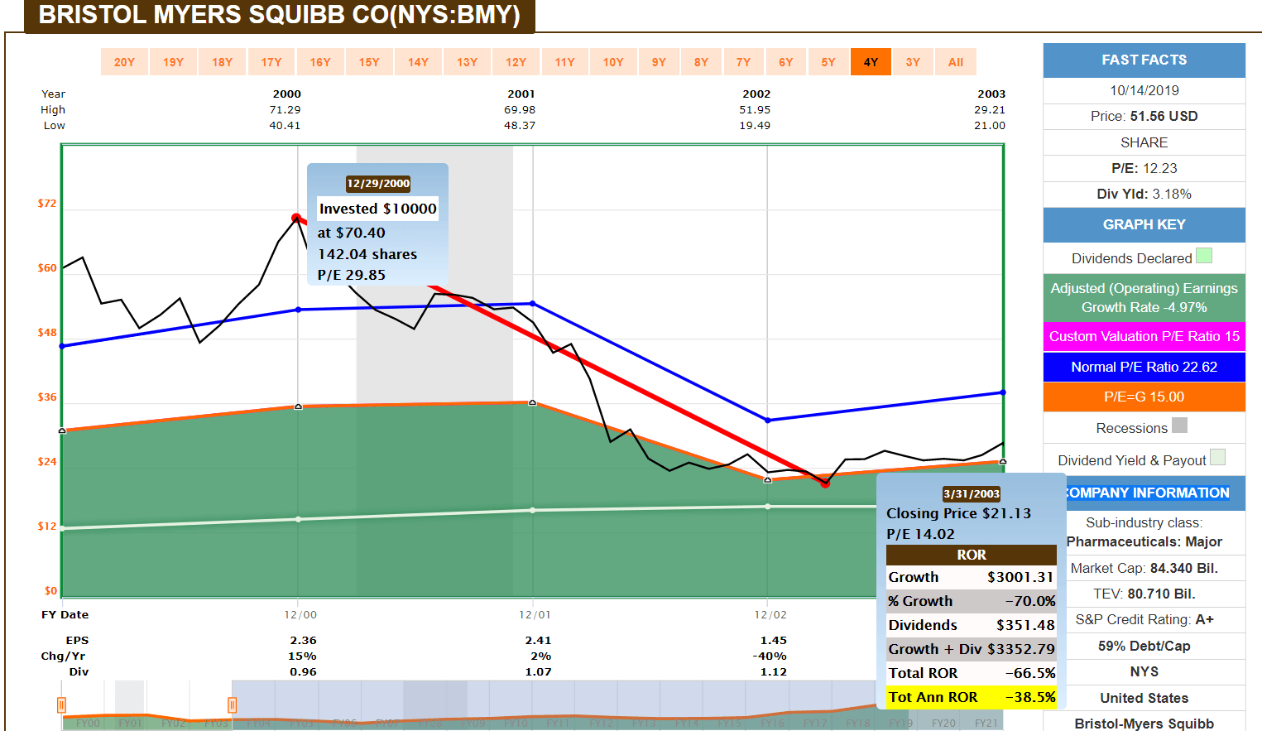Image resolution: width=1262 pixels, height=731 pixels.
Task: Choose the 9Y time range
Action: tap(659, 62)
